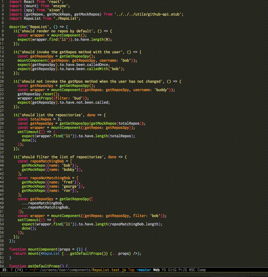Click 'const totalRepos = 3' line
This screenshot has width=268, height=277.
(x=40, y=119)
